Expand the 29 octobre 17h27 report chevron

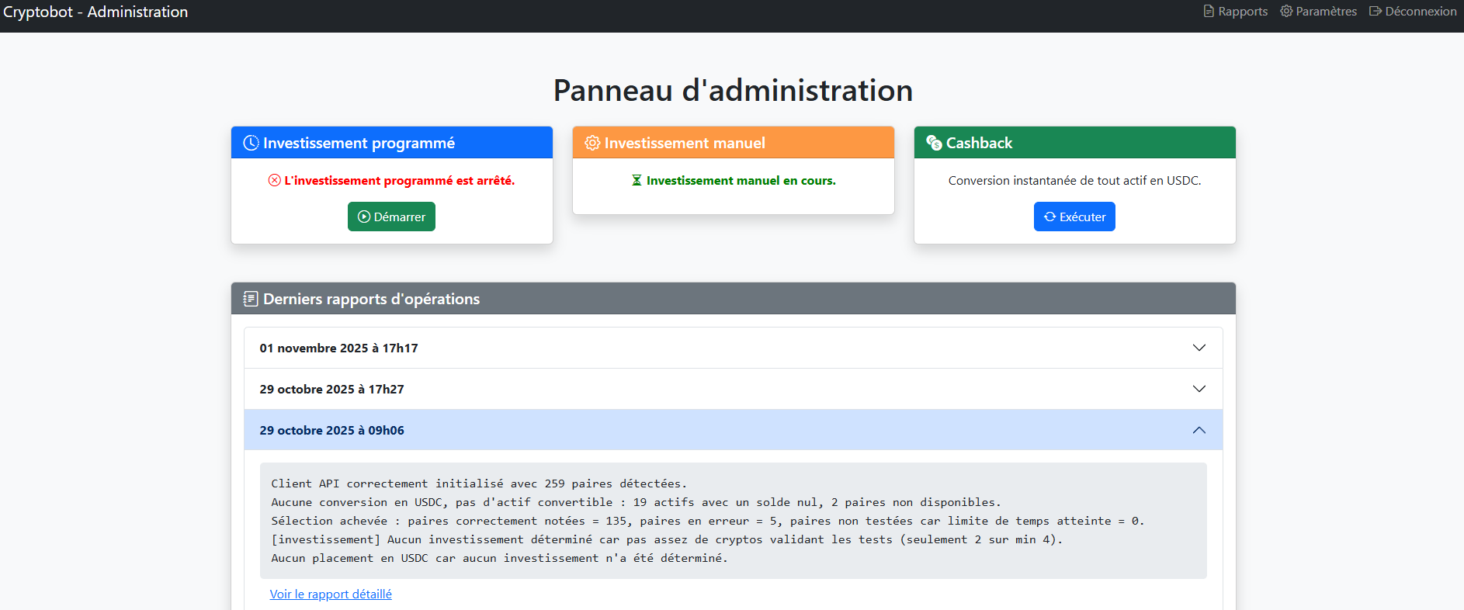pyautogui.click(x=1199, y=389)
